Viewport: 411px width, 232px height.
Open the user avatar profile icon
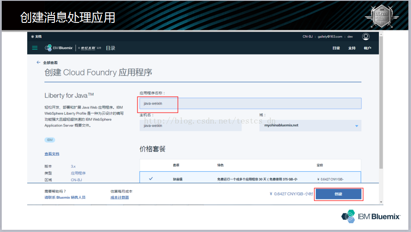pos(366,36)
